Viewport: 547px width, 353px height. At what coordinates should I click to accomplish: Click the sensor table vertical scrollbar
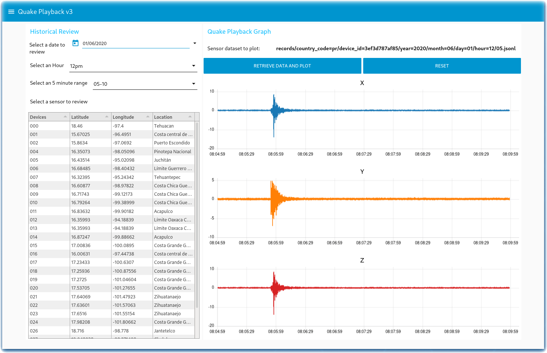[x=197, y=214]
